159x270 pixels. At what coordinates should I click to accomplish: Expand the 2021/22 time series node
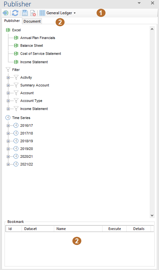click(8, 164)
